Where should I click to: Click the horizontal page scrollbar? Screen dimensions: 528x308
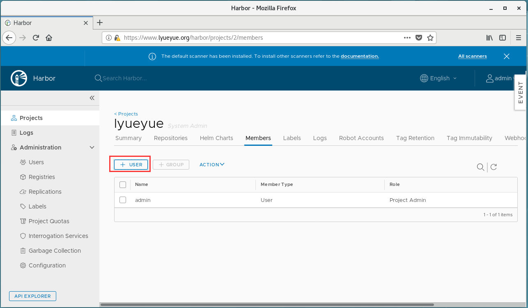267,305
